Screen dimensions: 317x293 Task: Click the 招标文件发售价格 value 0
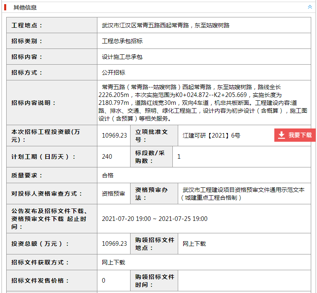pos(104,281)
